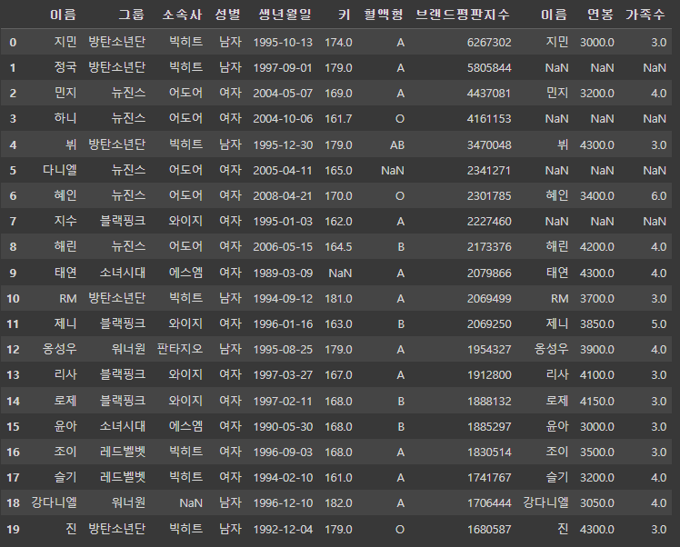
Task: Click birth date 1994-09-12
Action: point(283,299)
